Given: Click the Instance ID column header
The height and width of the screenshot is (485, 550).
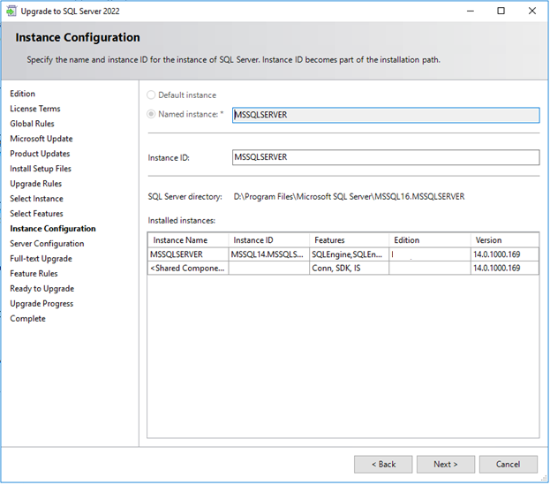Looking at the screenshot, I should pyautogui.click(x=268, y=240).
